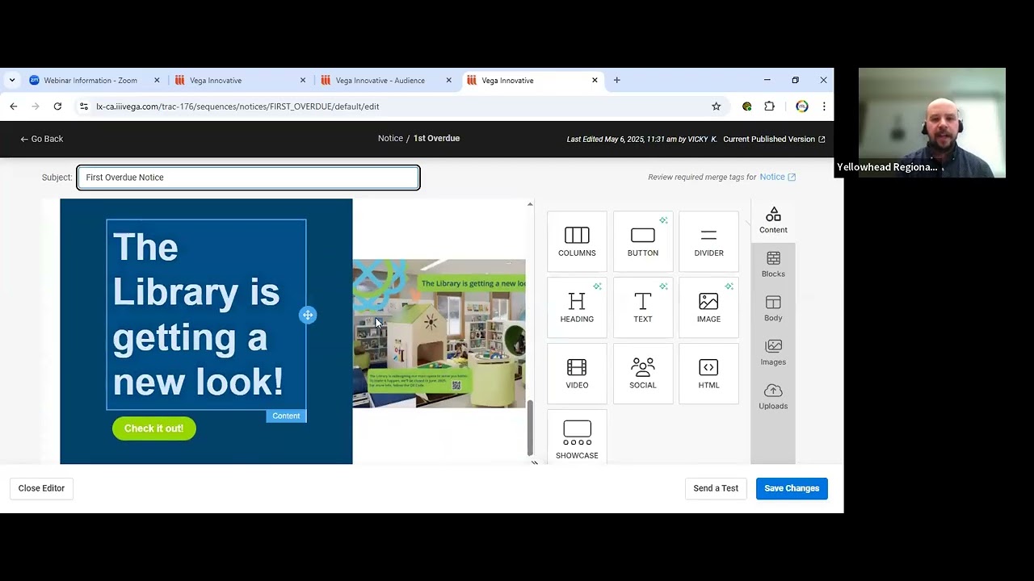Switch to the Blocks panel tab
Screen dimensions: 1034x581
(x=773, y=265)
